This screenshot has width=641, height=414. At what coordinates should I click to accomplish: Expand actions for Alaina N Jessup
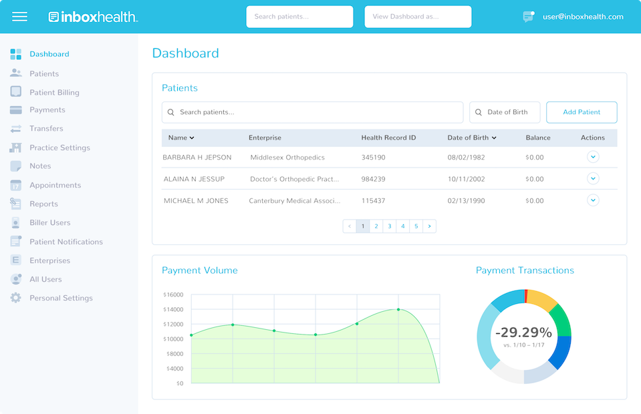click(593, 178)
